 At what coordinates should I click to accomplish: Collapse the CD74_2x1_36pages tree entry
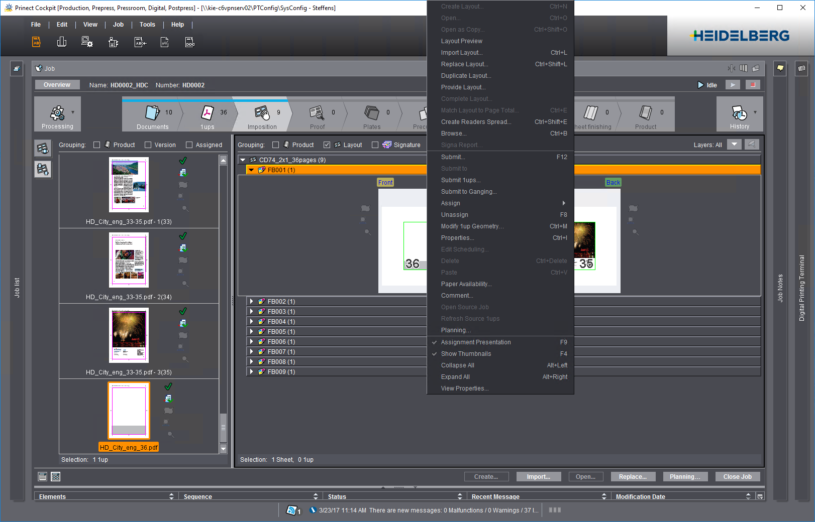pyautogui.click(x=243, y=160)
